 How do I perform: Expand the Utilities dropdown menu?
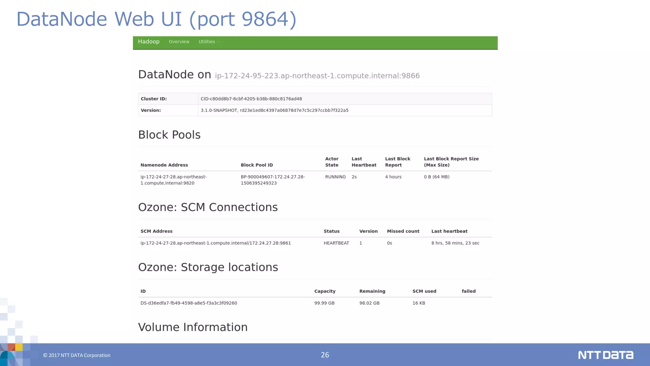pos(207,42)
